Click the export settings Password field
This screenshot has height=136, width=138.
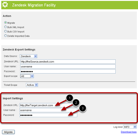[68, 71]
